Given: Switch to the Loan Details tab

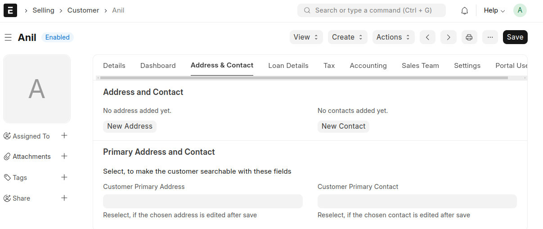Looking at the screenshot, I should (288, 66).
